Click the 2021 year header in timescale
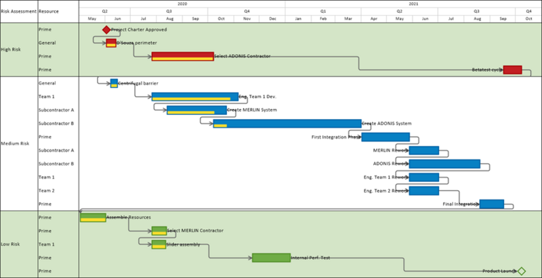 [413, 4]
